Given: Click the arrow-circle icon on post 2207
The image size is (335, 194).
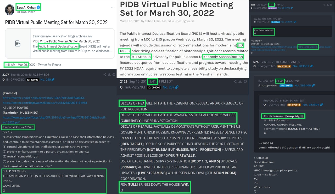Looking at the screenshot, I should (x=114, y=75).
